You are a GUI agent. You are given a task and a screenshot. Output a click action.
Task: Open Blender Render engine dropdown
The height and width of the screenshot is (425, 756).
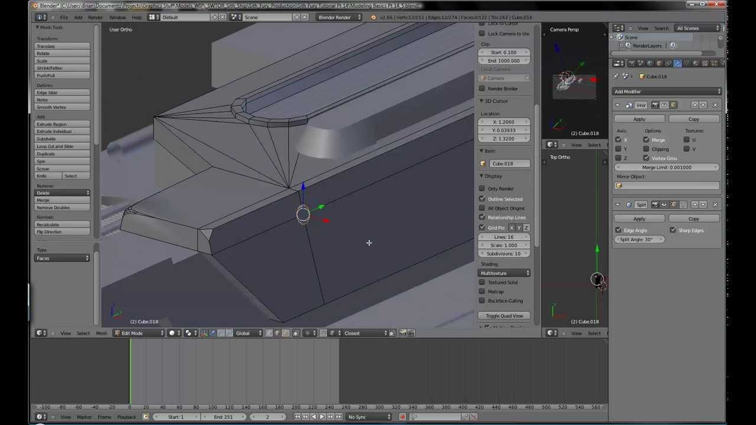tap(340, 17)
